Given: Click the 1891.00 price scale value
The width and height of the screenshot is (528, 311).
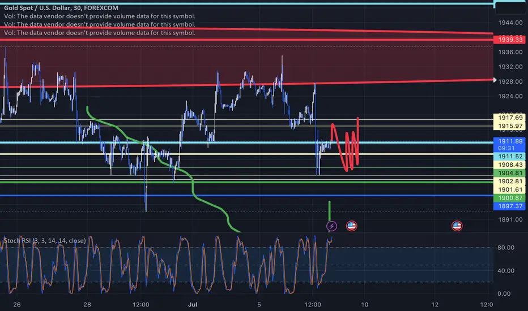Looking at the screenshot, I should tap(510, 219).
